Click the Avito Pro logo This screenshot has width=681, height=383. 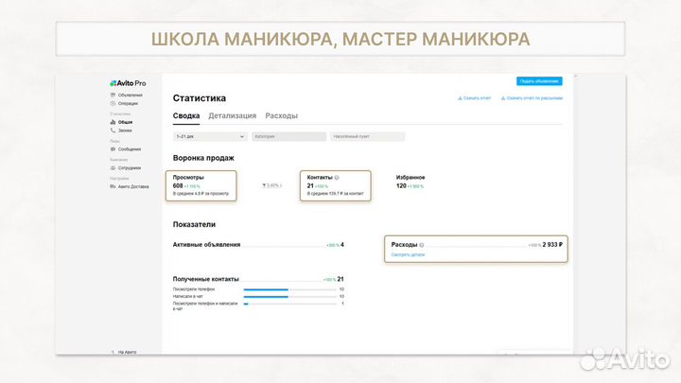tap(128, 83)
